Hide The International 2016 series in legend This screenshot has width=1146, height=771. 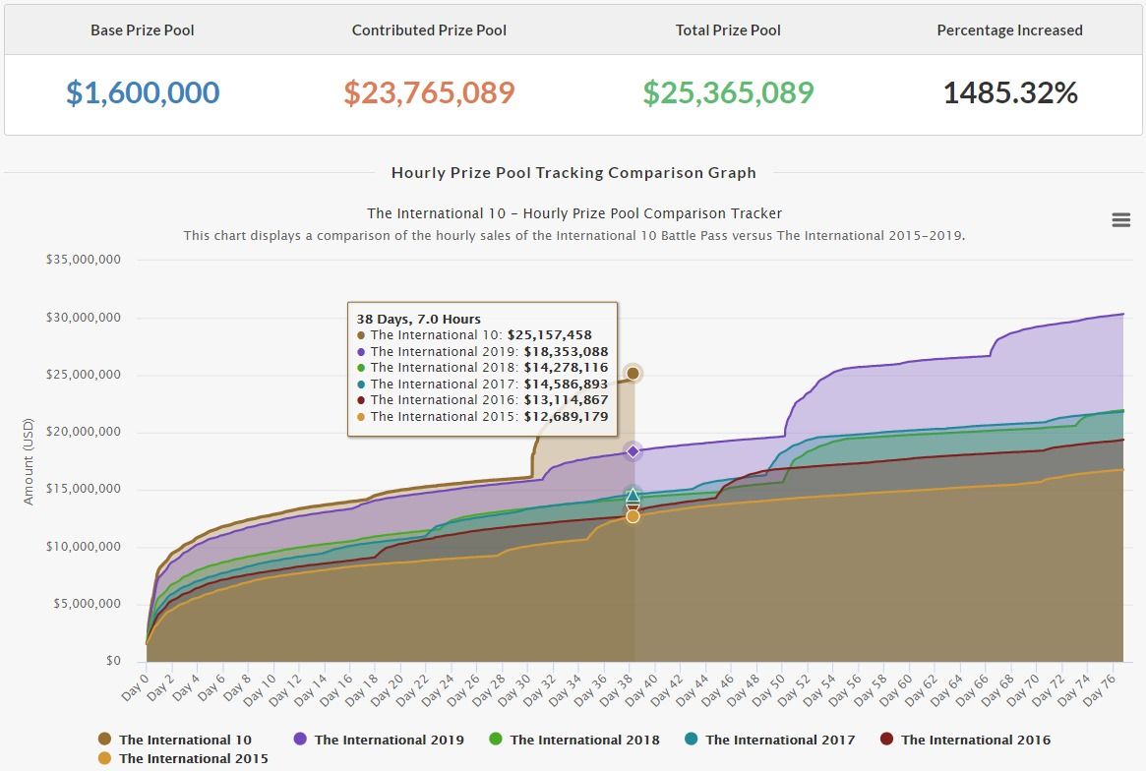975,740
